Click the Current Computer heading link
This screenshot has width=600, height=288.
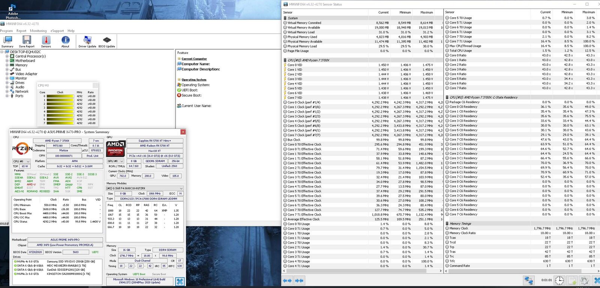[194, 59]
